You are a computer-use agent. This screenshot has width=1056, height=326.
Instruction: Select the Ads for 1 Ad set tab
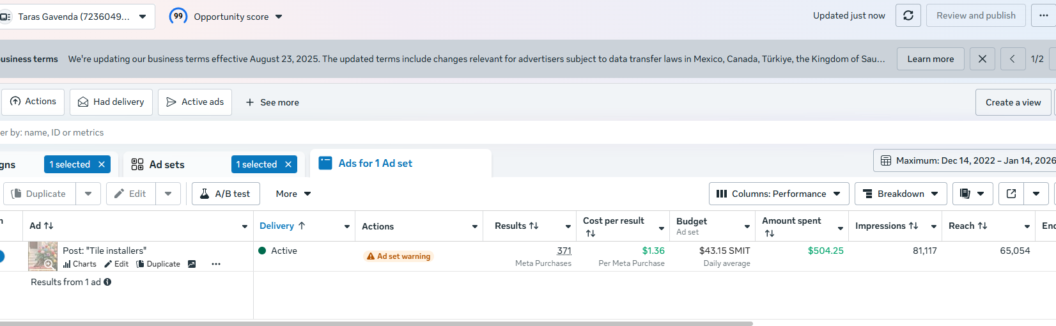tap(375, 164)
